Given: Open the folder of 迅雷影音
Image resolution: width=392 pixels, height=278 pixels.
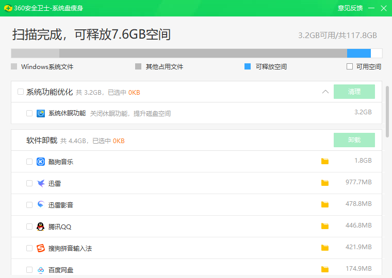Looking at the screenshot, I should pyautogui.click(x=325, y=204).
